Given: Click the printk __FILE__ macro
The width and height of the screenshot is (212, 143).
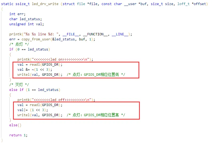Looking at the screenshot, I should (x=71, y=34).
